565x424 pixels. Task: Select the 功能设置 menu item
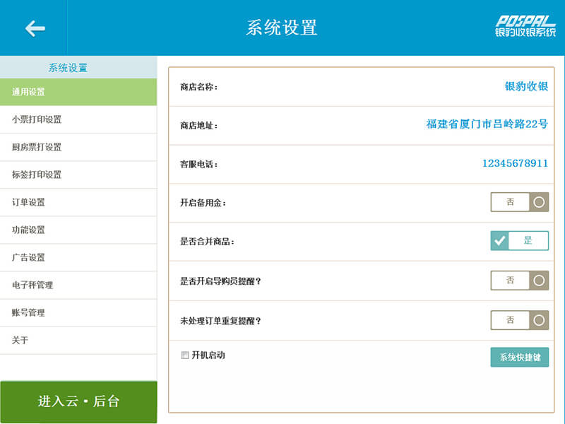[78, 230]
